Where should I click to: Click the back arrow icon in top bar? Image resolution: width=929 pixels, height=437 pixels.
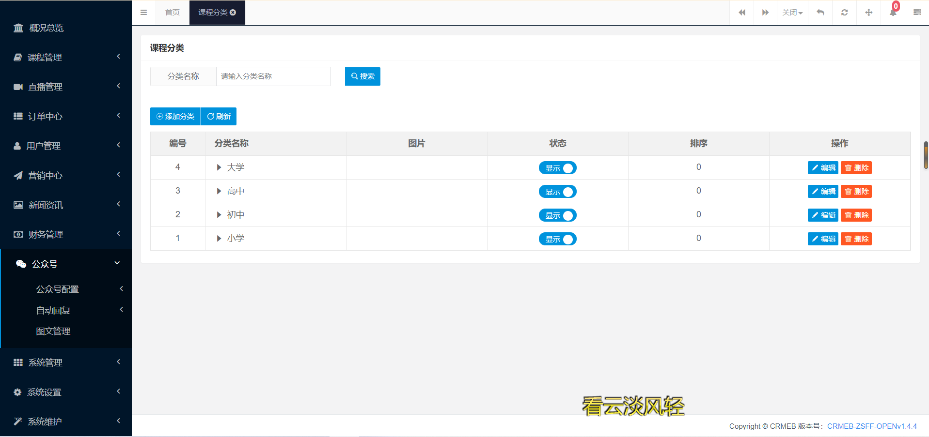(x=820, y=13)
